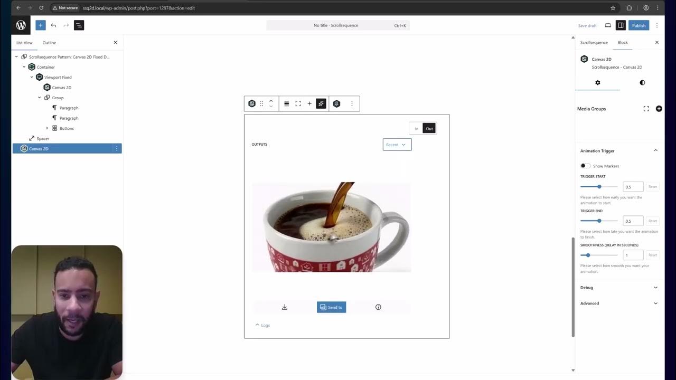Open the Recent outputs dropdown

pos(397,144)
